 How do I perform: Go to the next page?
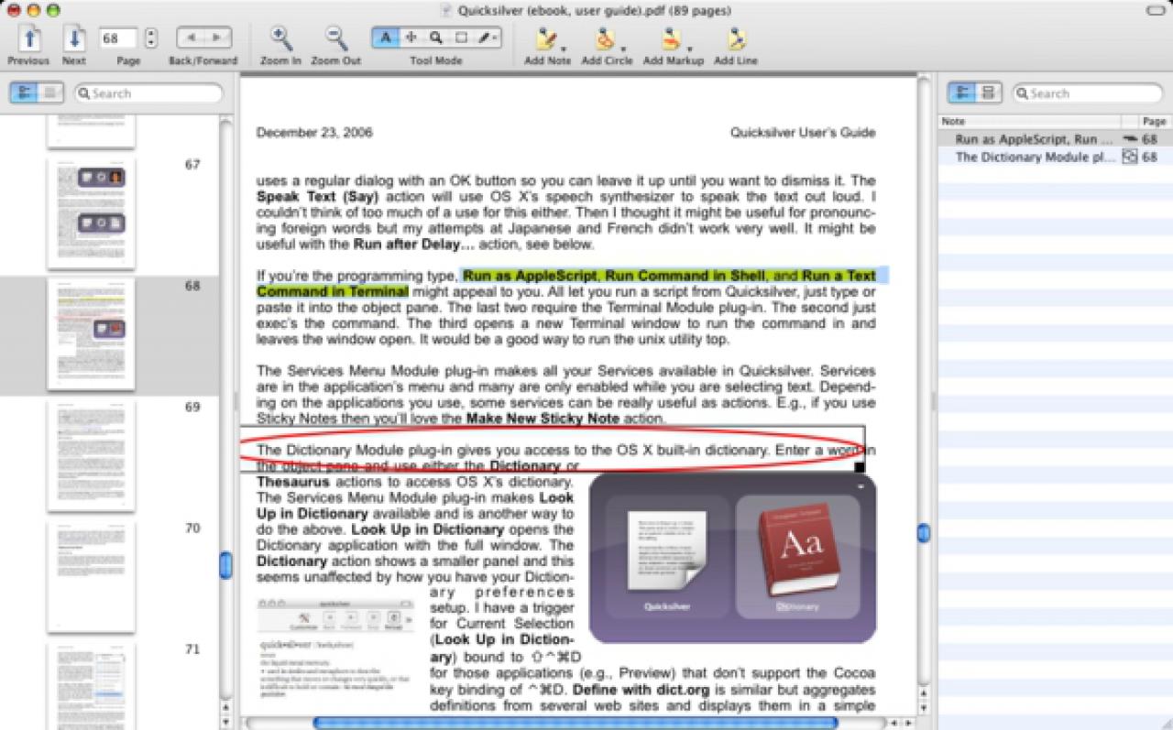[74, 38]
